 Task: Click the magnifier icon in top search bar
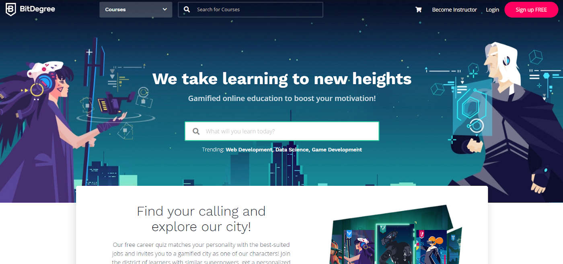[x=187, y=9]
